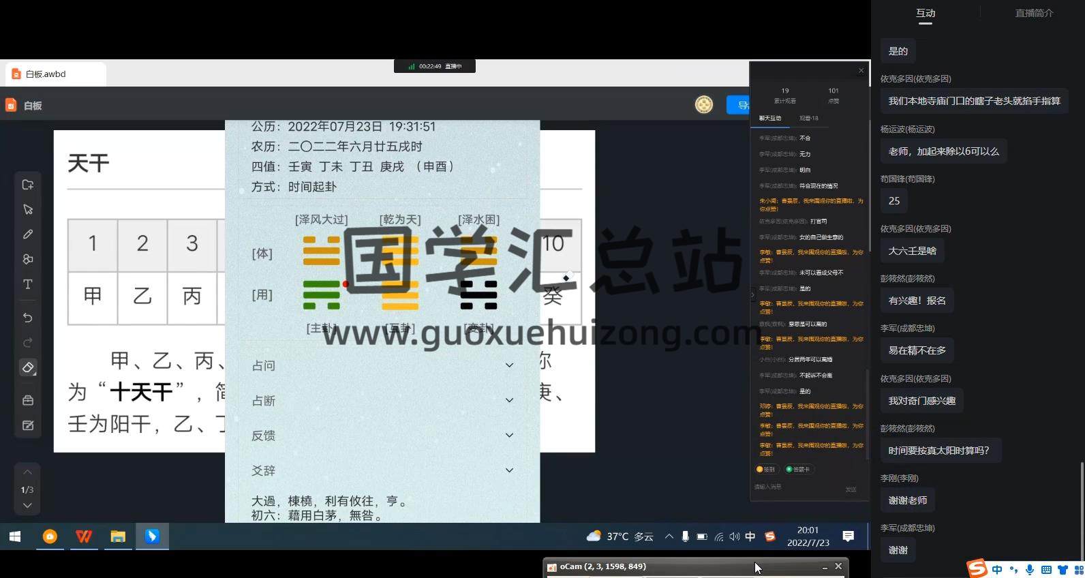
Task: Expand the 占断 section chevron
Action: [x=509, y=400]
